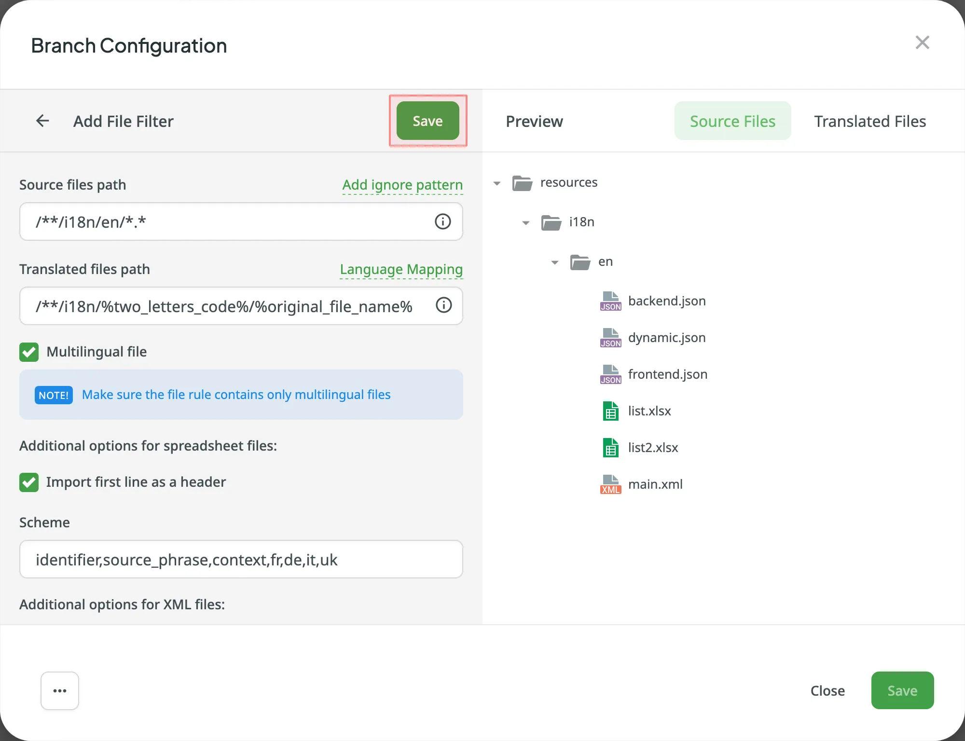This screenshot has height=741, width=965.
Task: Click the JSON icon for frontend.json
Action: click(610, 374)
